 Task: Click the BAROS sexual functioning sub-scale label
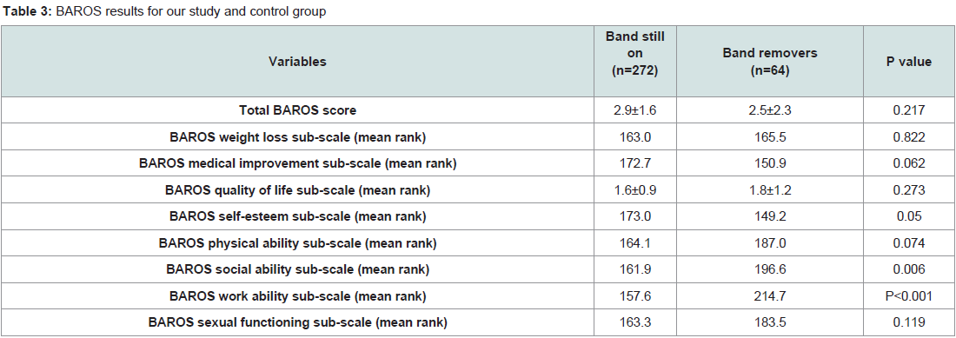point(297,322)
